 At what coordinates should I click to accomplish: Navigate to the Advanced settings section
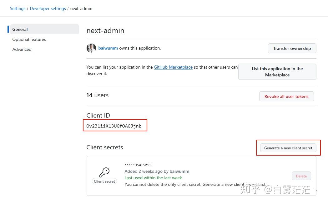pos(22,49)
